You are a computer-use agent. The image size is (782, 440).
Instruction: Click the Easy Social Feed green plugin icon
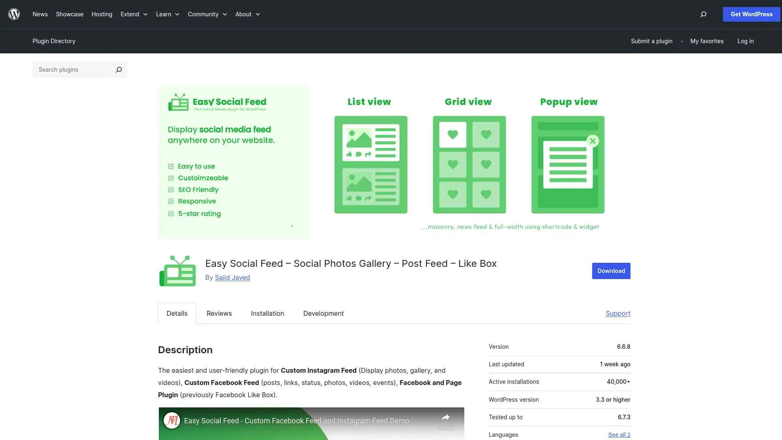177,270
